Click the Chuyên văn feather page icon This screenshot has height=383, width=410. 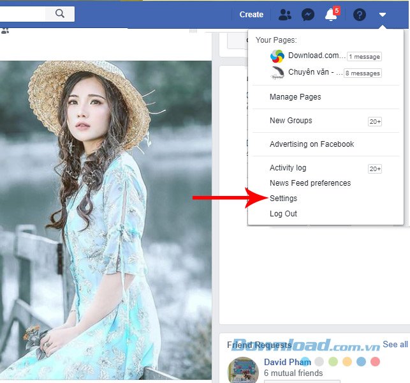coord(277,73)
